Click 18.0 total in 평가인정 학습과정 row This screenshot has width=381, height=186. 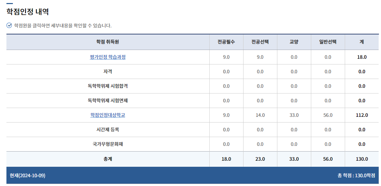pos(362,57)
